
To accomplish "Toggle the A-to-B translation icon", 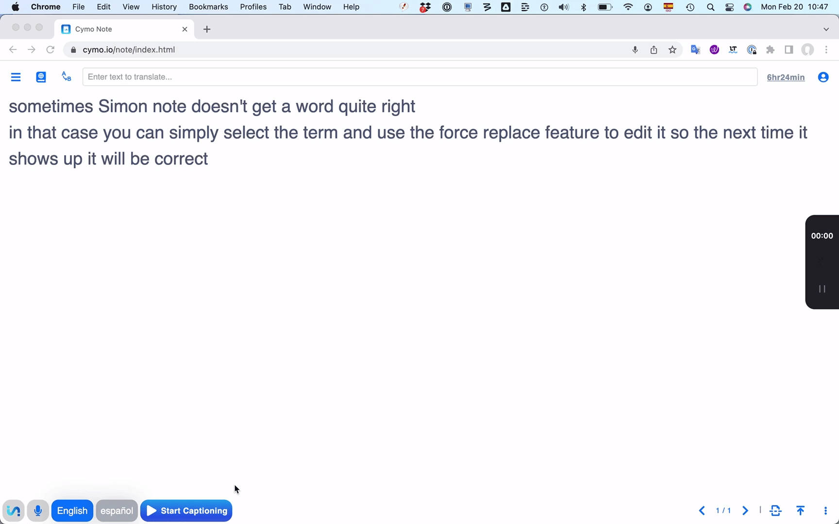I will 67,77.
